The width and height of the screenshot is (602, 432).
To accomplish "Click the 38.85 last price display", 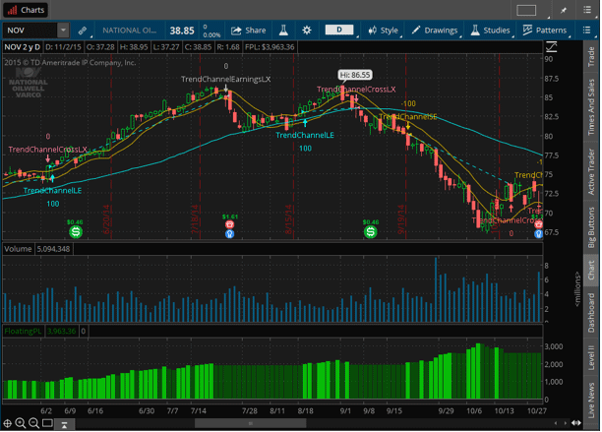I will [x=182, y=31].
